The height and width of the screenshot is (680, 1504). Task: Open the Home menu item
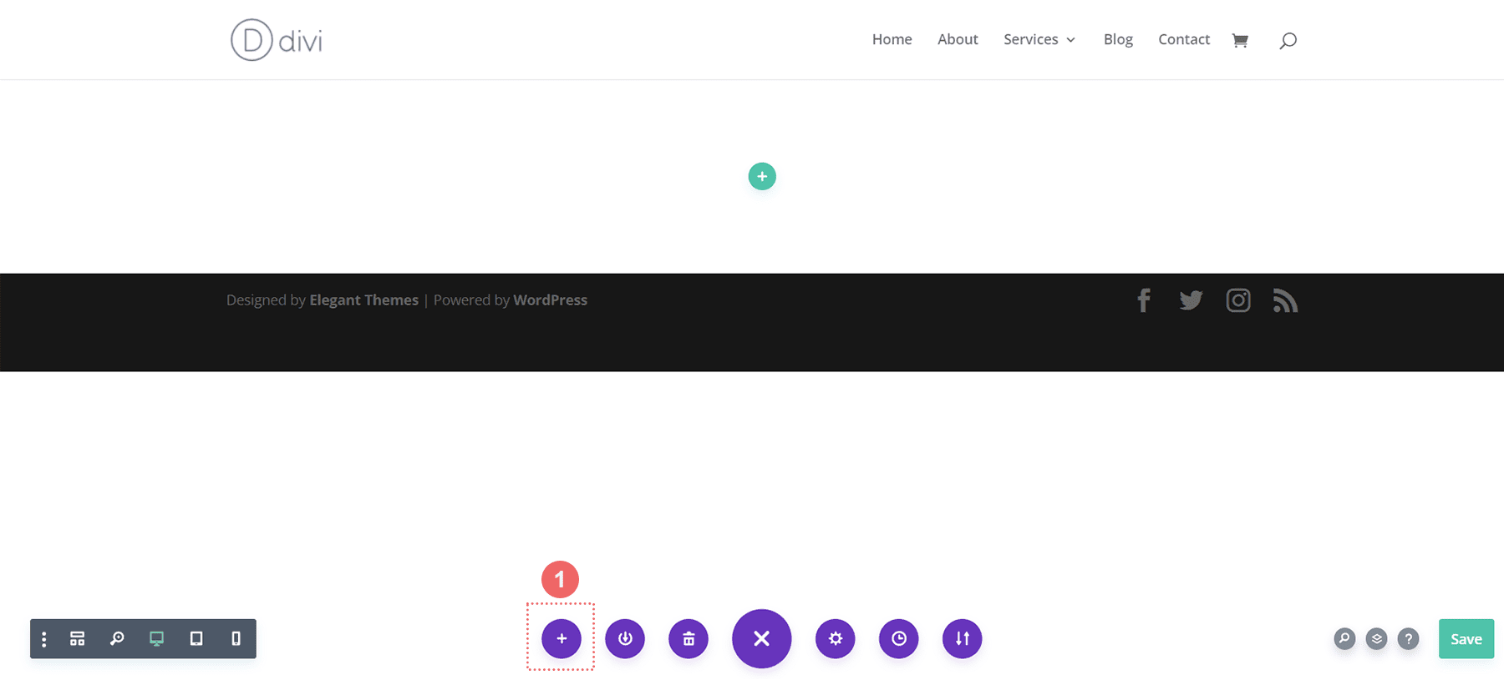(x=892, y=39)
